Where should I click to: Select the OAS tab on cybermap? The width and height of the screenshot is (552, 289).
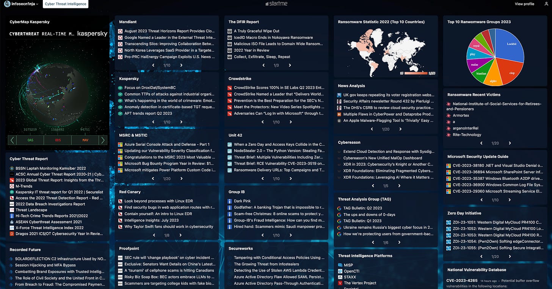(30, 140)
